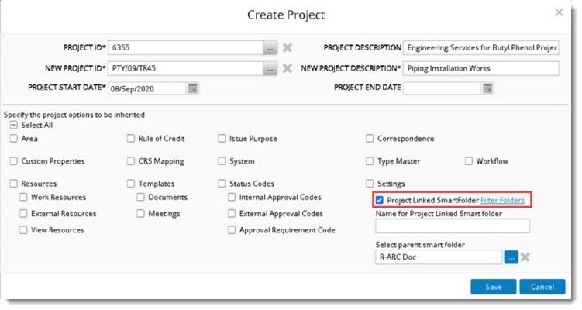
Task: Click the browse button next to New Project ID
Action: [270, 68]
